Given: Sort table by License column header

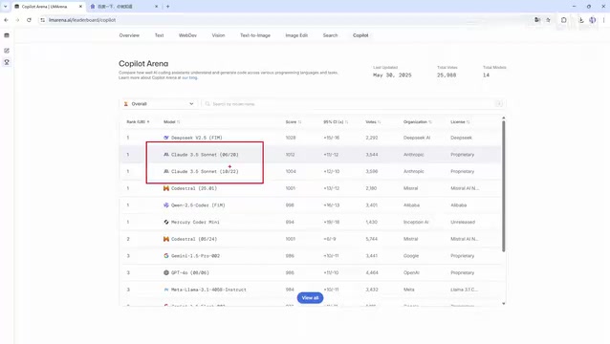Looking at the screenshot, I should pyautogui.click(x=460, y=122).
